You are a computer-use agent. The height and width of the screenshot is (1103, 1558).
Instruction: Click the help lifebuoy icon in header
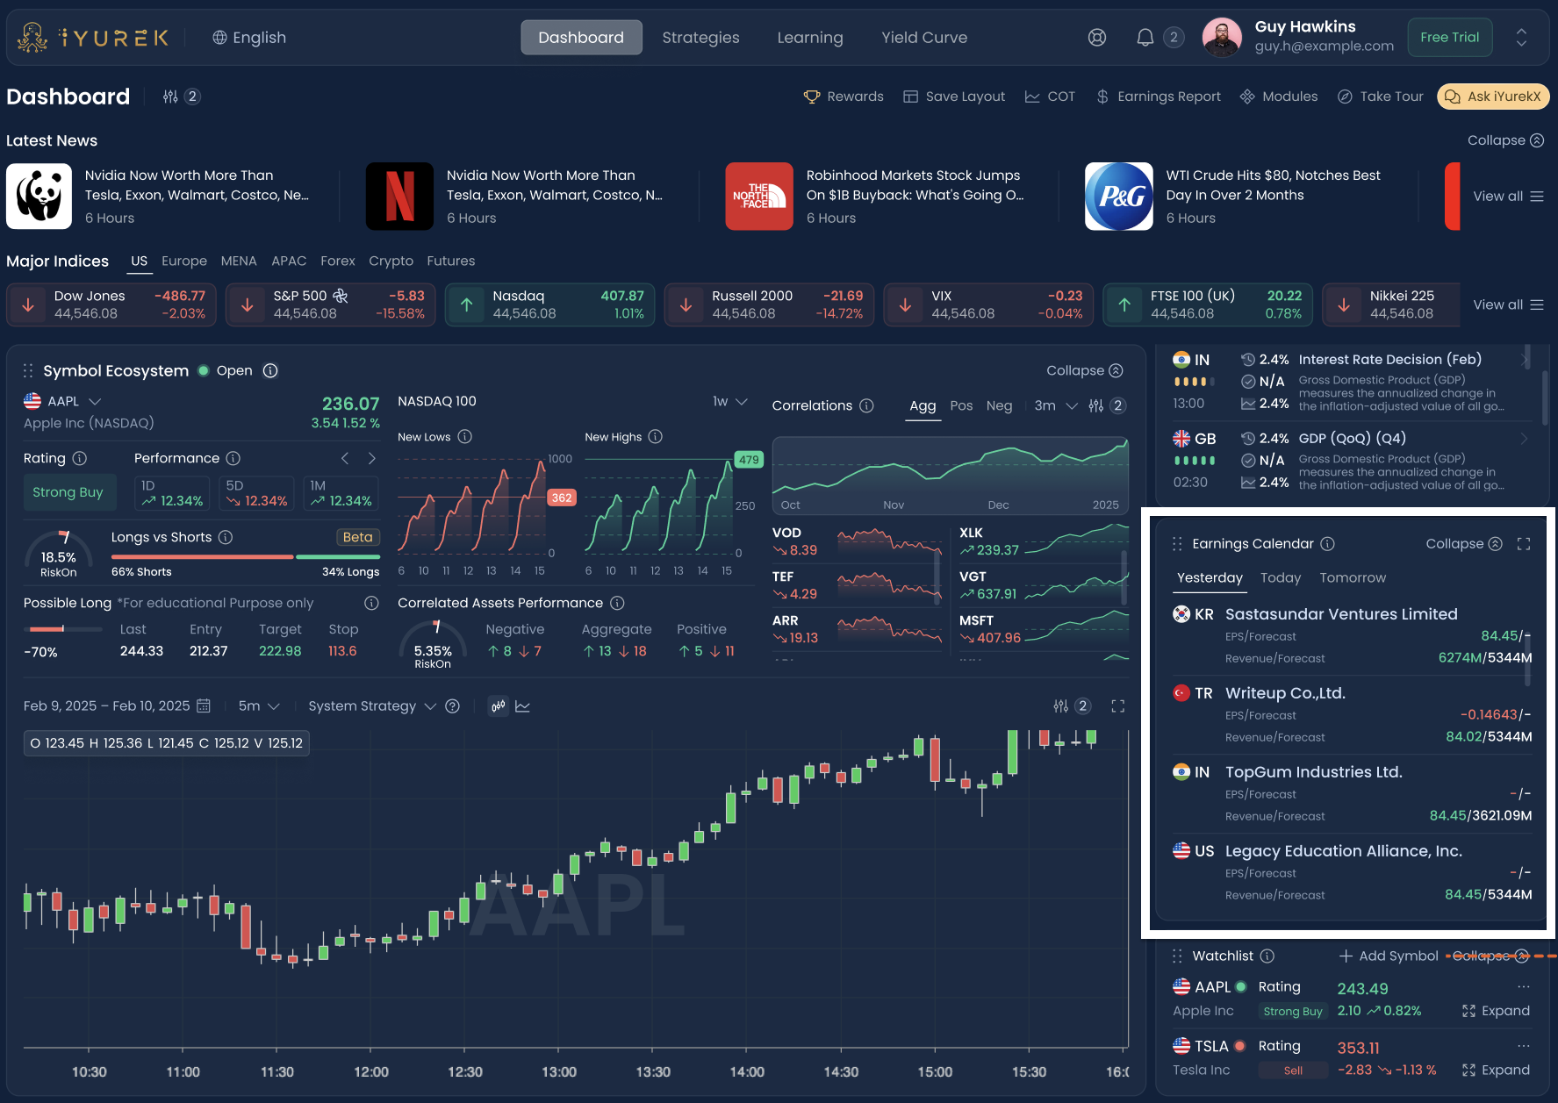click(1097, 38)
